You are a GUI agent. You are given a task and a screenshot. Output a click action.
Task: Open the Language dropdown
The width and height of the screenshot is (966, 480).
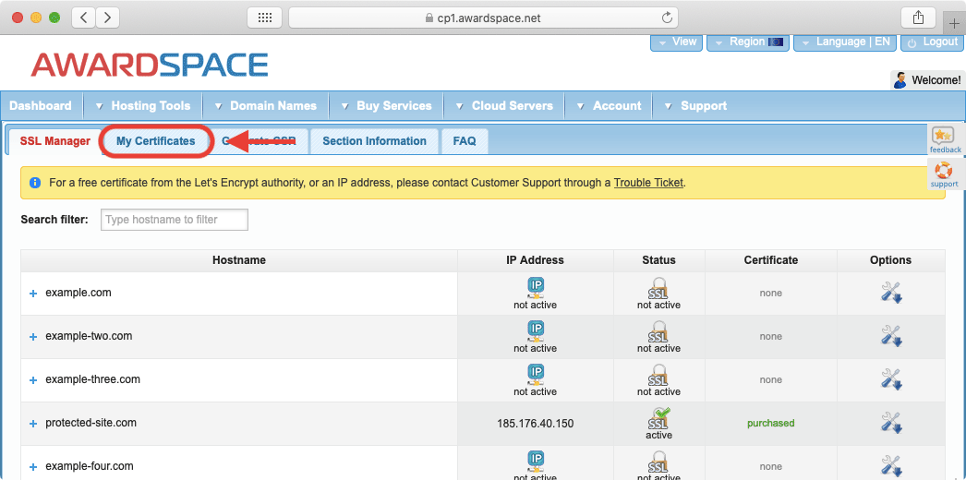pos(839,42)
